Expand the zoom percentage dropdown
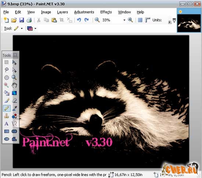The image size is (202, 178). click(124, 20)
